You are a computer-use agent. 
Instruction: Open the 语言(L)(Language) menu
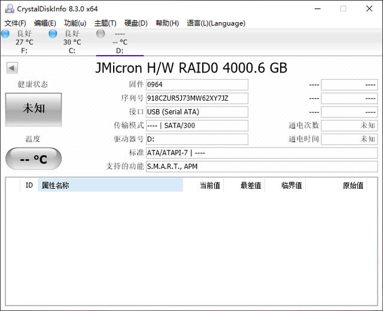[x=216, y=23]
